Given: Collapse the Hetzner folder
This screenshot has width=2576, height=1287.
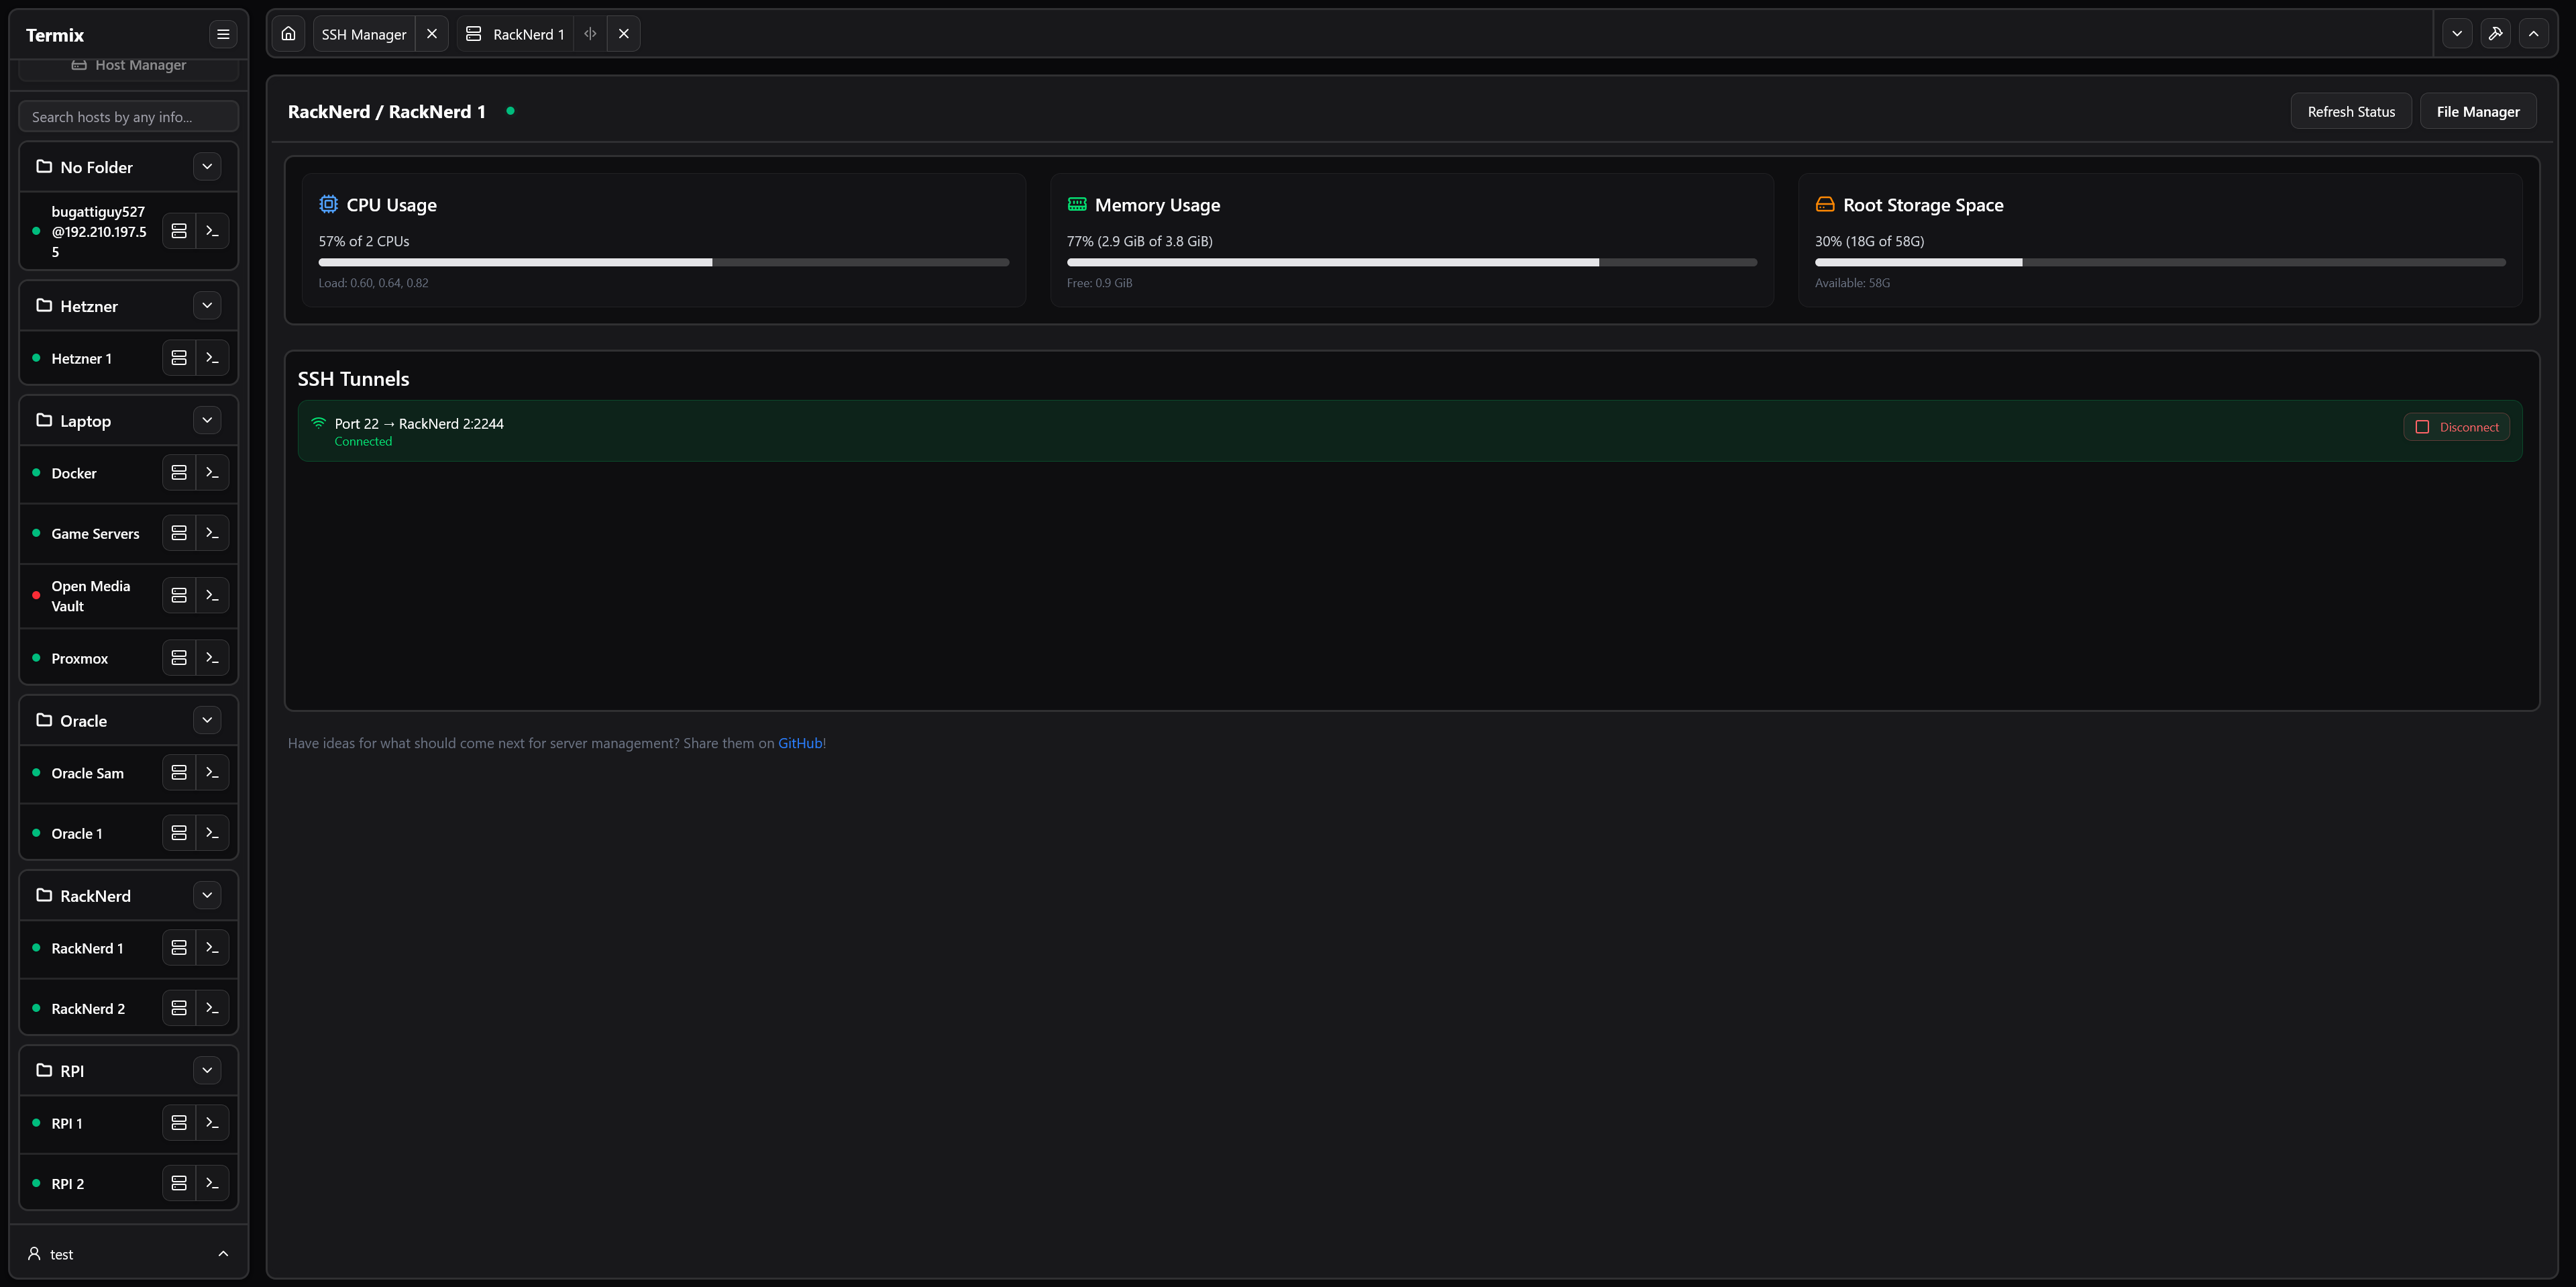Looking at the screenshot, I should (x=207, y=306).
